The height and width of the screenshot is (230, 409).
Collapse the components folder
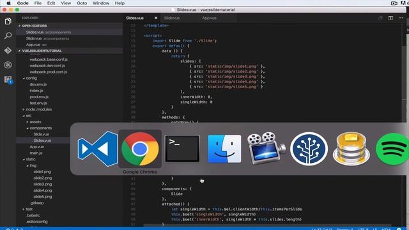pyautogui.click(x=40, y=128)
